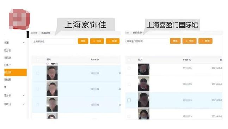228x129 pixels.
Task: Open the third full face photo in the left table
Action: 52,104
